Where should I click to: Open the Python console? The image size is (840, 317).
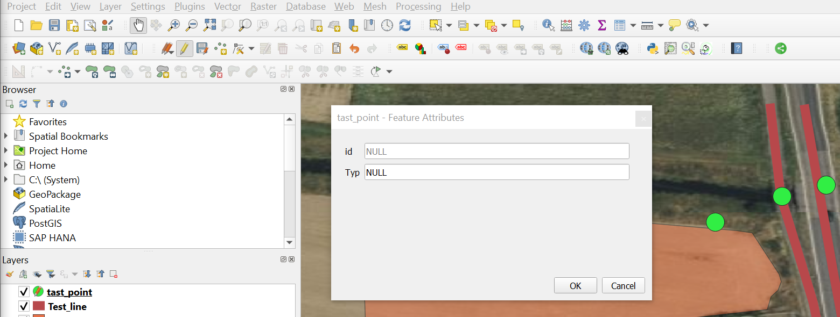pyautogui.click(x=653, y=49)
